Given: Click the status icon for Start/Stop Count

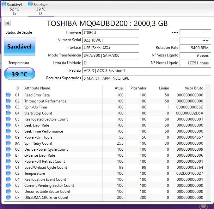Looking at the screenshot, I should [8, 113].
